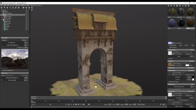
Task: Adjust the sky Brightness slider
Action: (13, 43)
